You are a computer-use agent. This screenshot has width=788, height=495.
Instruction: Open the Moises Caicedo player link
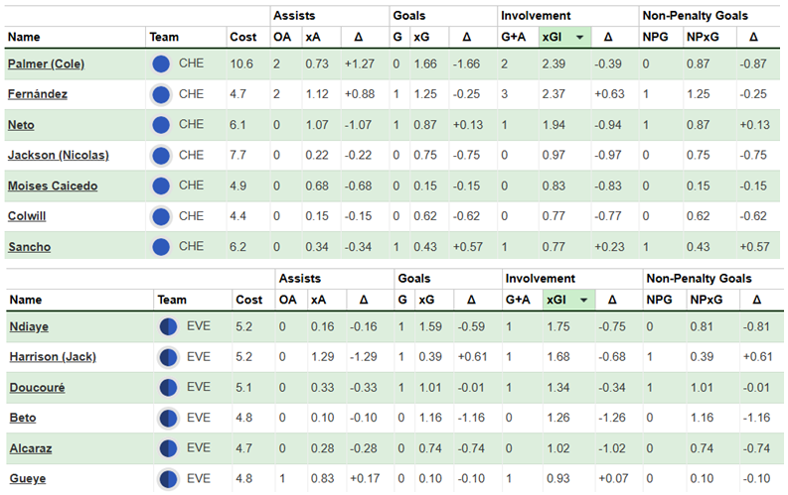pos(50,186)
